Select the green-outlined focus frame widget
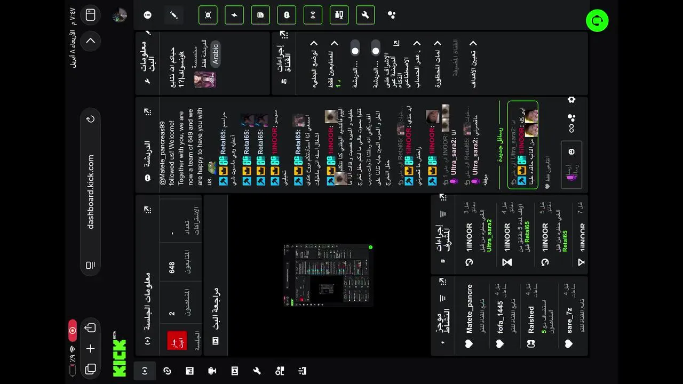The height and width of the screenshot is (384, 683). (208, 15)
